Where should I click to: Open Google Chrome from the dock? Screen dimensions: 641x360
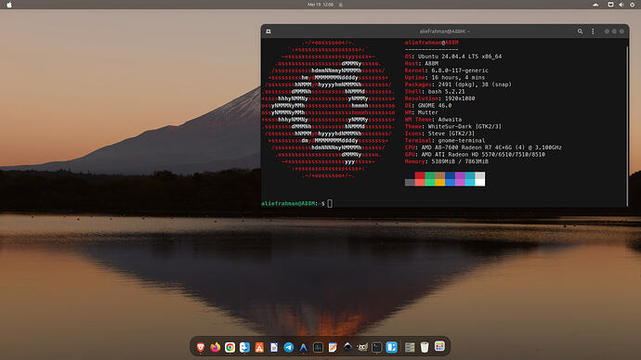[229, 347]
